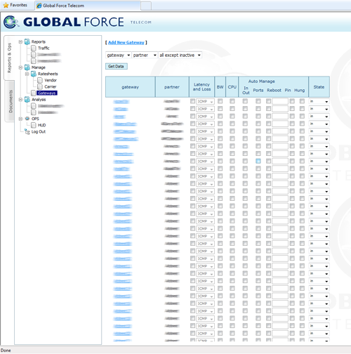The width and height of the screenshot is (351, 354).
Task: Click the Ratesheets label in the tree
Action: (x=48, y=74)
